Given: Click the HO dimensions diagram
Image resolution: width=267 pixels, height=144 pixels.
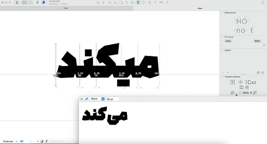Looking at the screenshot, I should pyautogui.click(x=242, y=21).
